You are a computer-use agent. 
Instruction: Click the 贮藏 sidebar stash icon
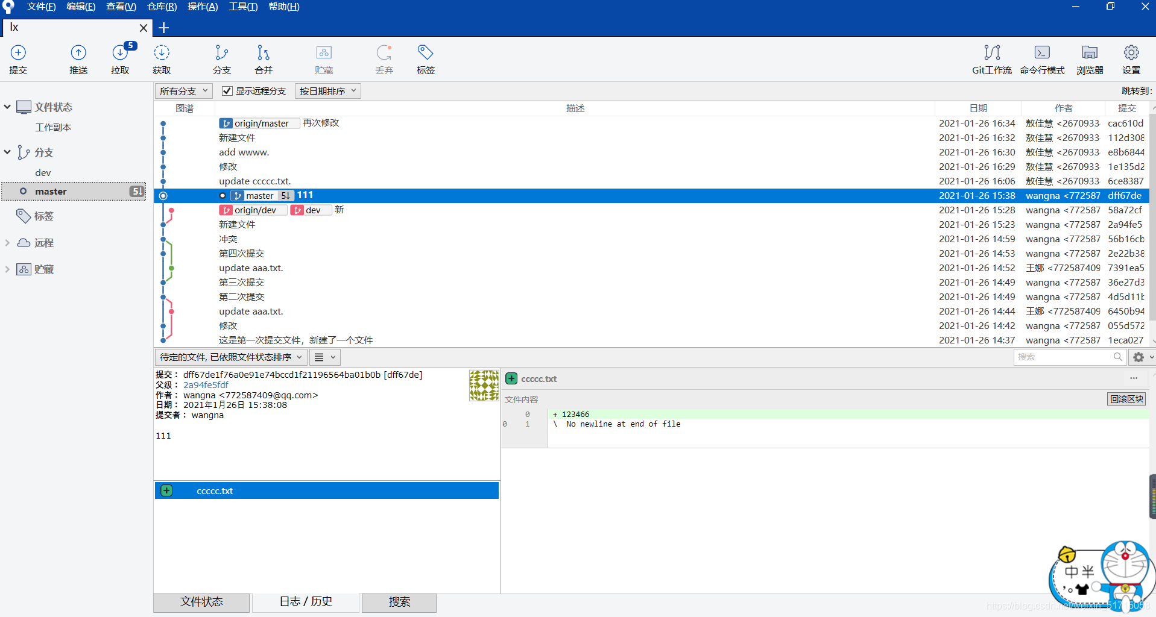click(24, 269)
